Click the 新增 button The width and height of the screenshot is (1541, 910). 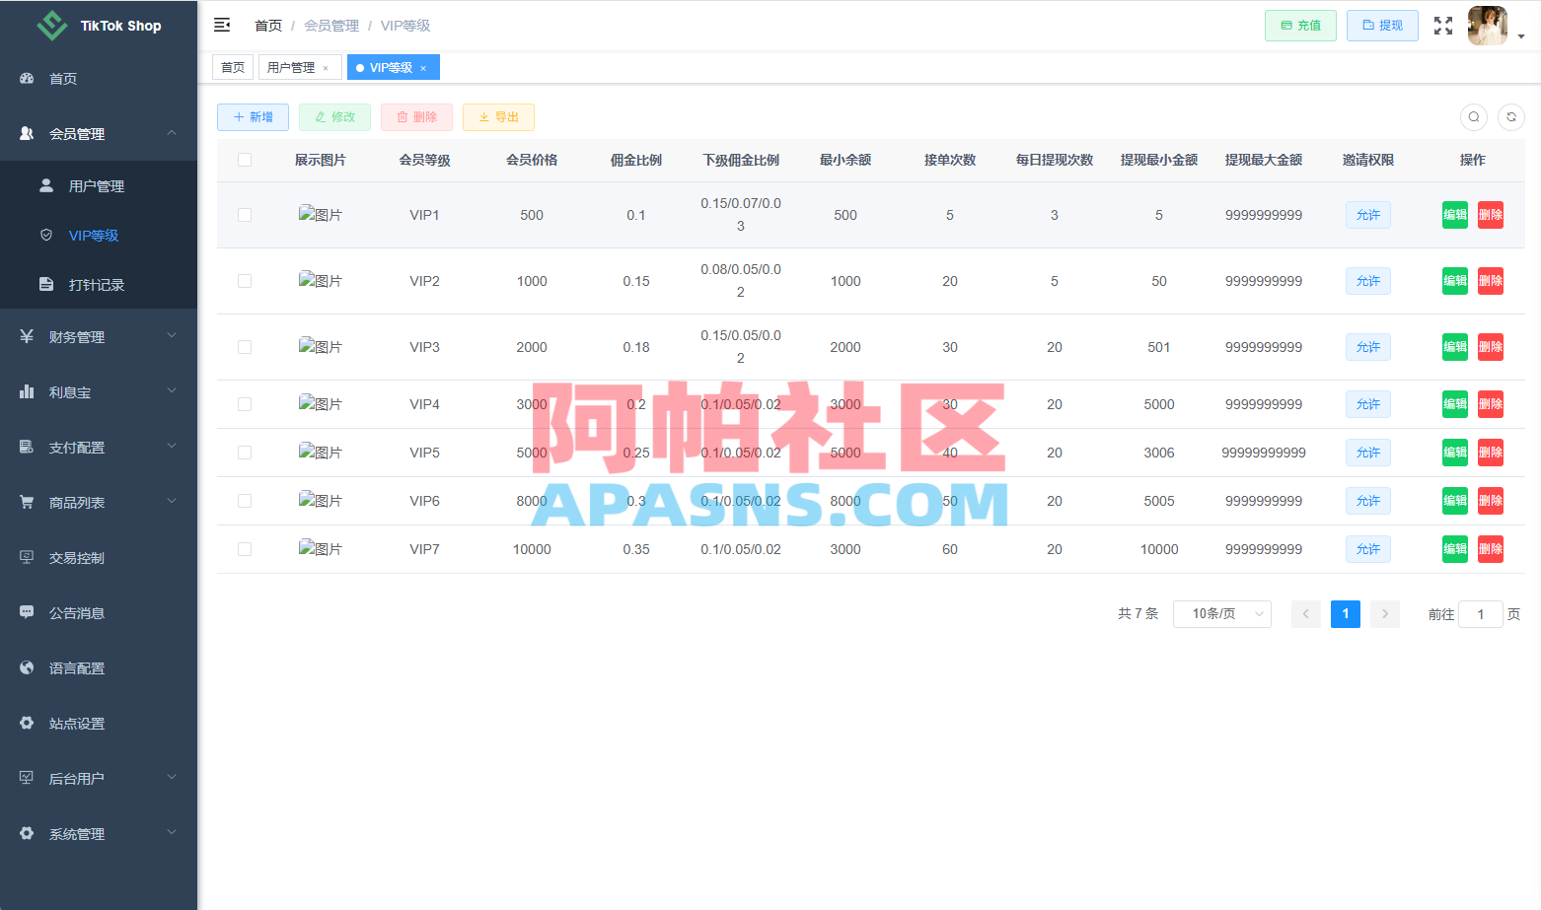(253, 117)
